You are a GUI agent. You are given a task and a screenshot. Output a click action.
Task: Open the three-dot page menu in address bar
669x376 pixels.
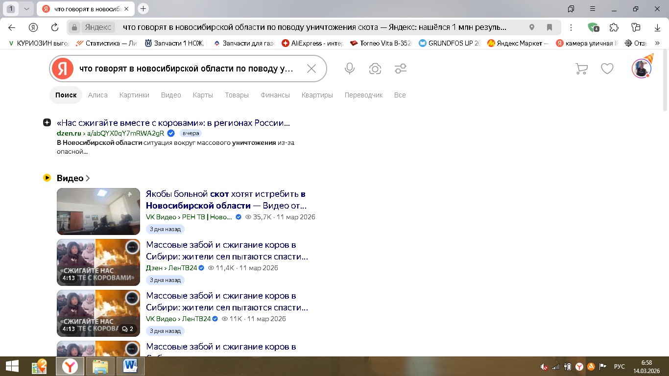tap(571, 27)
